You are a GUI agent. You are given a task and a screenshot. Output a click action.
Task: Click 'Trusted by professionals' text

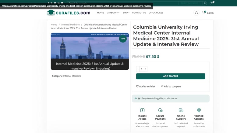click(199, 125)
